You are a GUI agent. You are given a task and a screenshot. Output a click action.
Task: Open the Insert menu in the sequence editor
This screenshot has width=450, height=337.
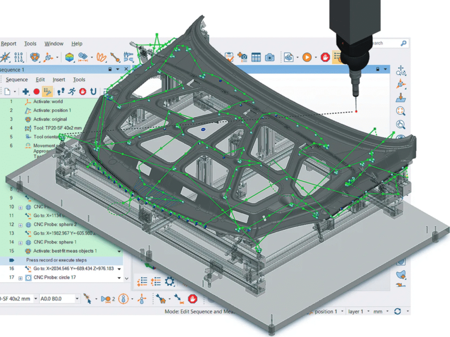pos(59,80)
